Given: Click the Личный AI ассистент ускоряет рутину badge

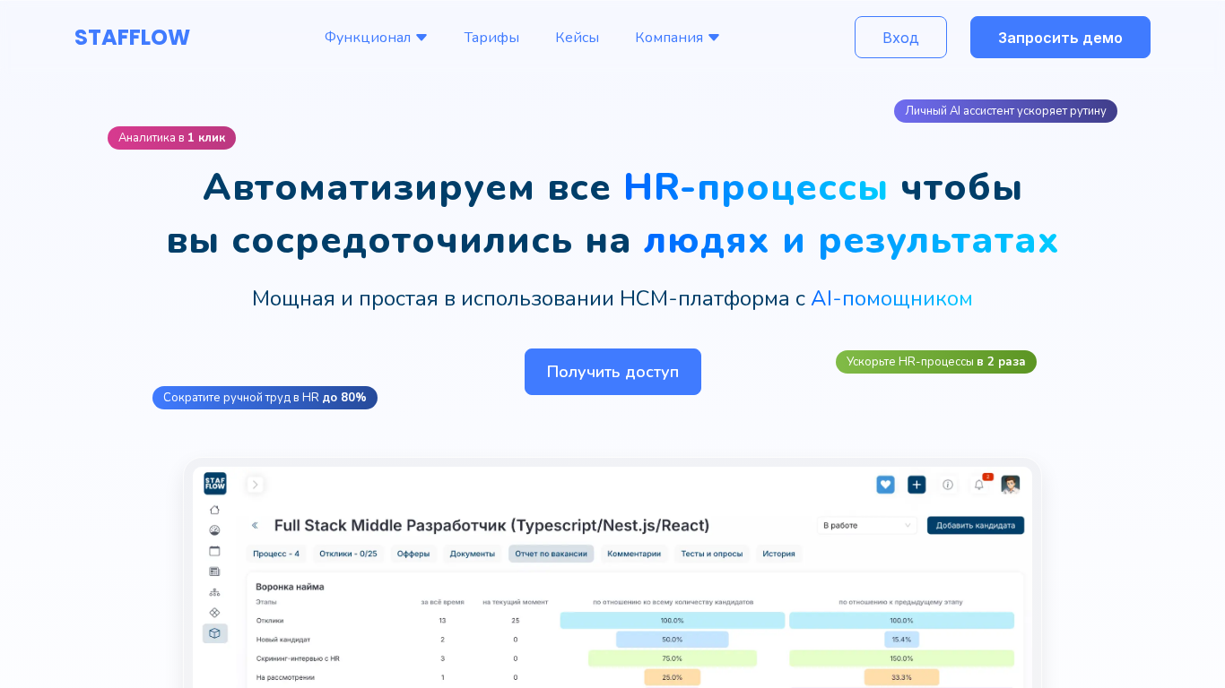Looking at the screenshot, I should (x=1005, y=111).
